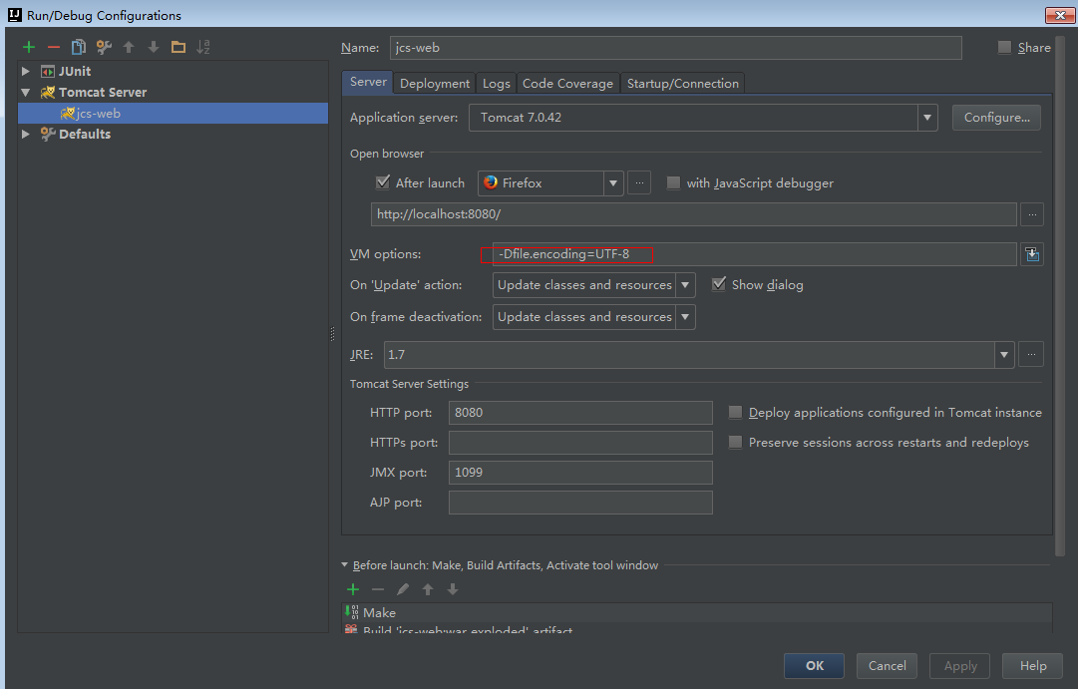Image resolution: width=1078 pixels, height=689 pixels.
Task: Switch to the Code Coverage tab
Action: click(x=567, y=83)
